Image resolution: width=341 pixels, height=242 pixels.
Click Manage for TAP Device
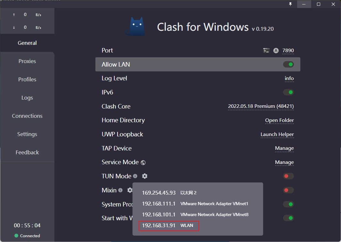pyautogui.click(x=284, y=148)
